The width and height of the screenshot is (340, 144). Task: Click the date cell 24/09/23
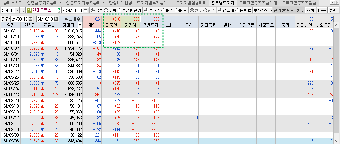pos(11,94)
